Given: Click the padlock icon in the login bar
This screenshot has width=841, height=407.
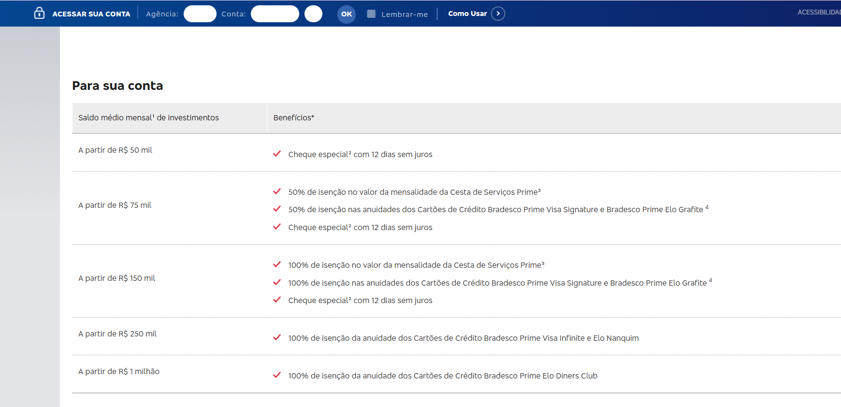Looking at the screenshot, I should (39, 13).
